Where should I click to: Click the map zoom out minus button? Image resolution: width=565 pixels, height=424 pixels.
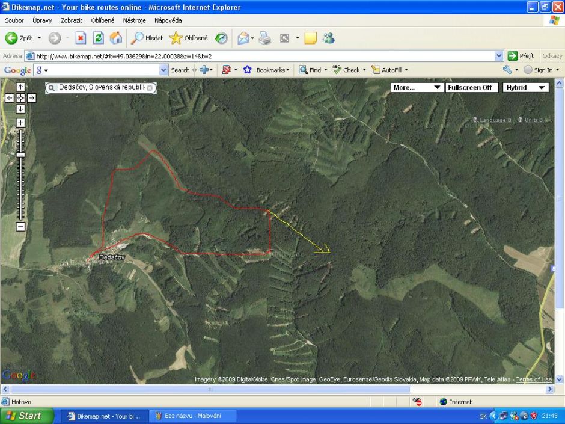coord(20,227)
